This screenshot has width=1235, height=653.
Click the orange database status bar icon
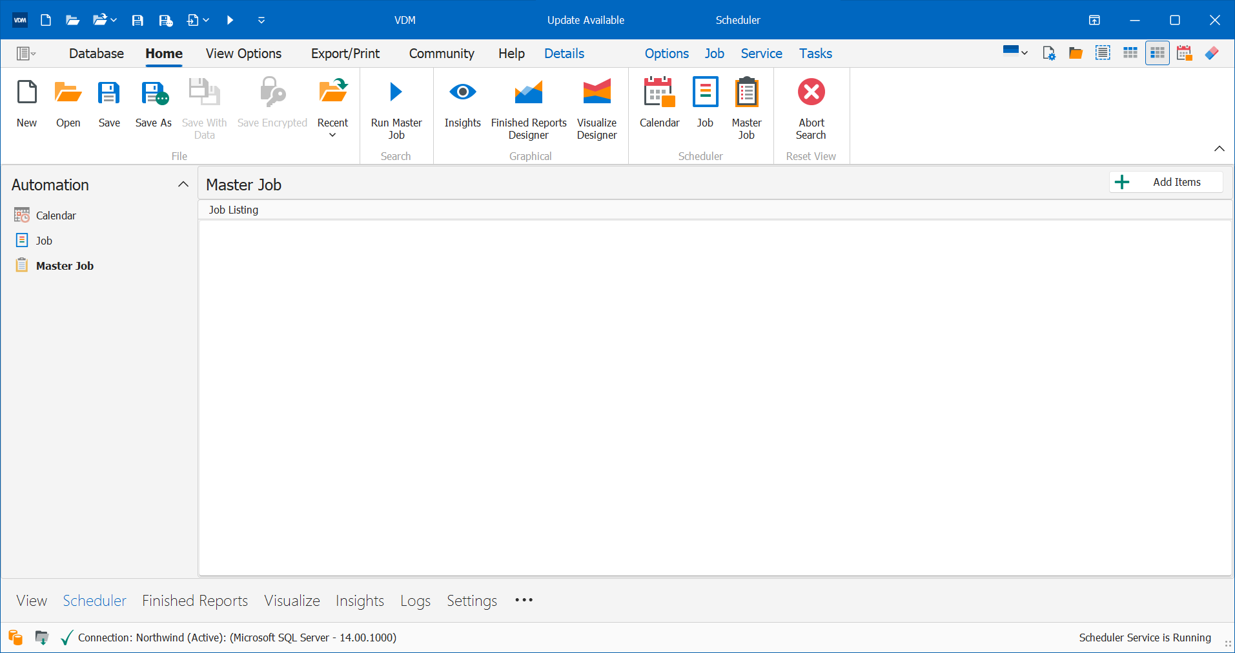(15, 638)
